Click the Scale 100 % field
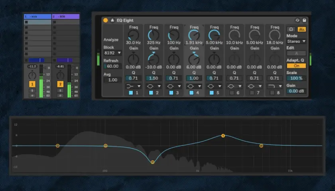 click(296, 78)
